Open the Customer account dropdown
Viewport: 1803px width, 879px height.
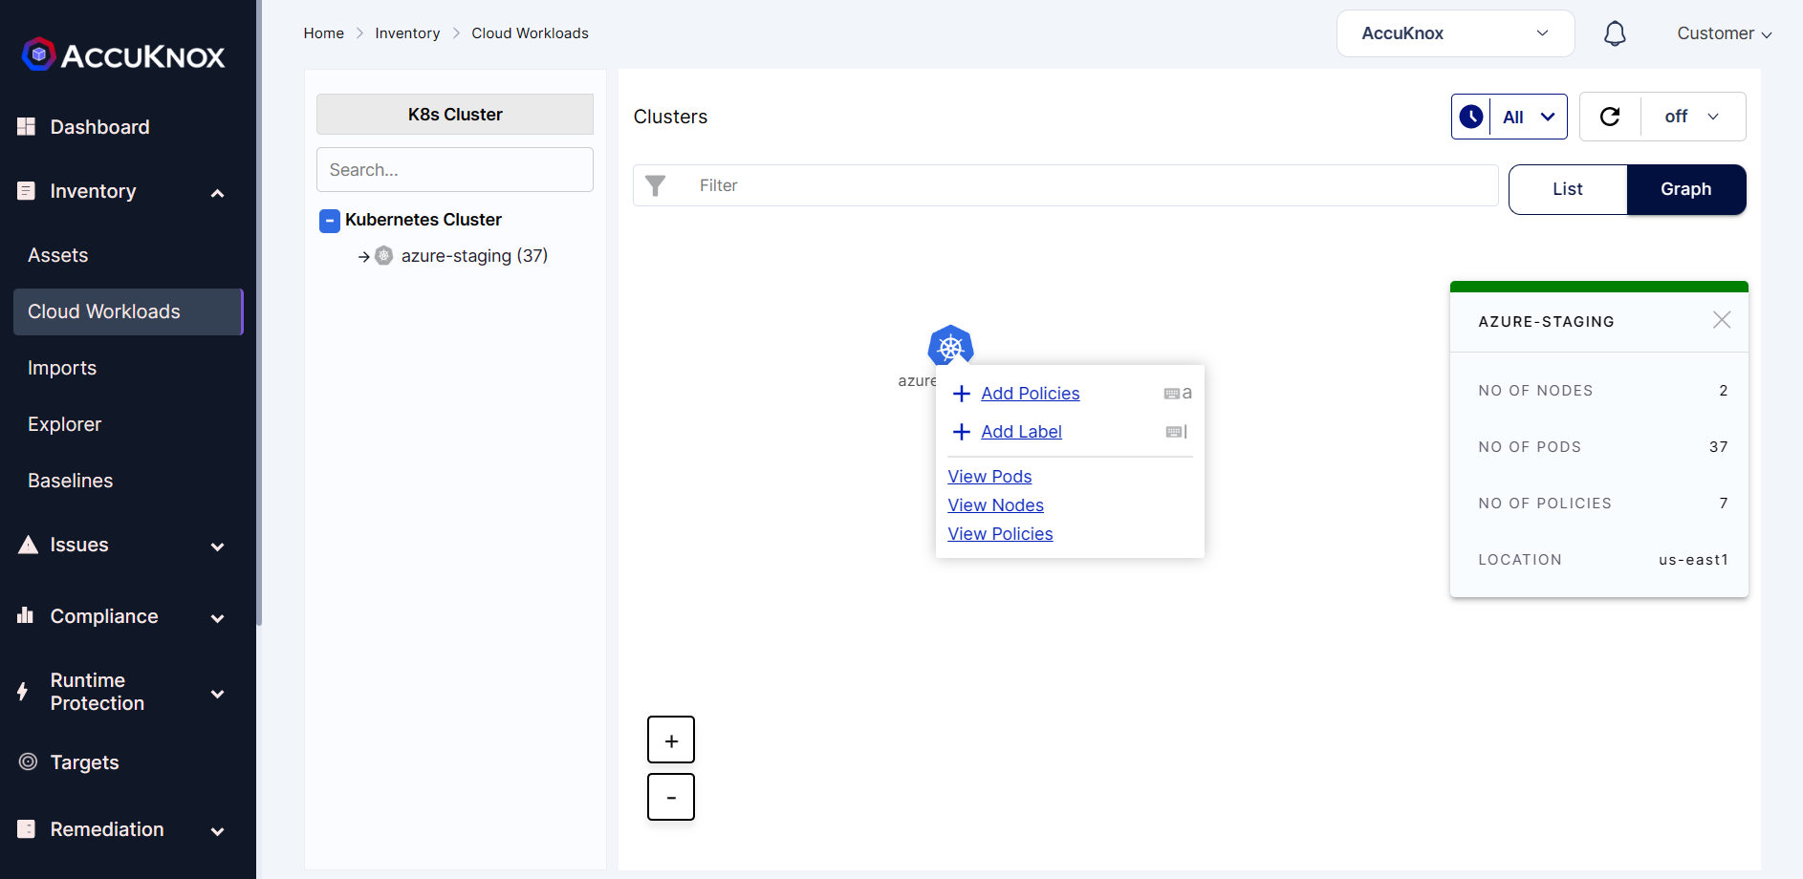pos(1725,33)
